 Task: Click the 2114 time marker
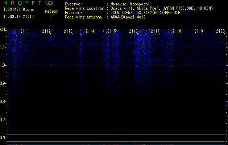(90, 31)
